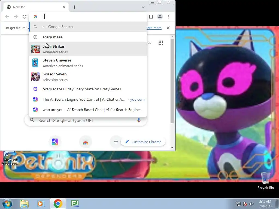This screenshot has height=209, width=279.
Task: Select the 's - Google Search' suggestion
Action: [88, 27]
